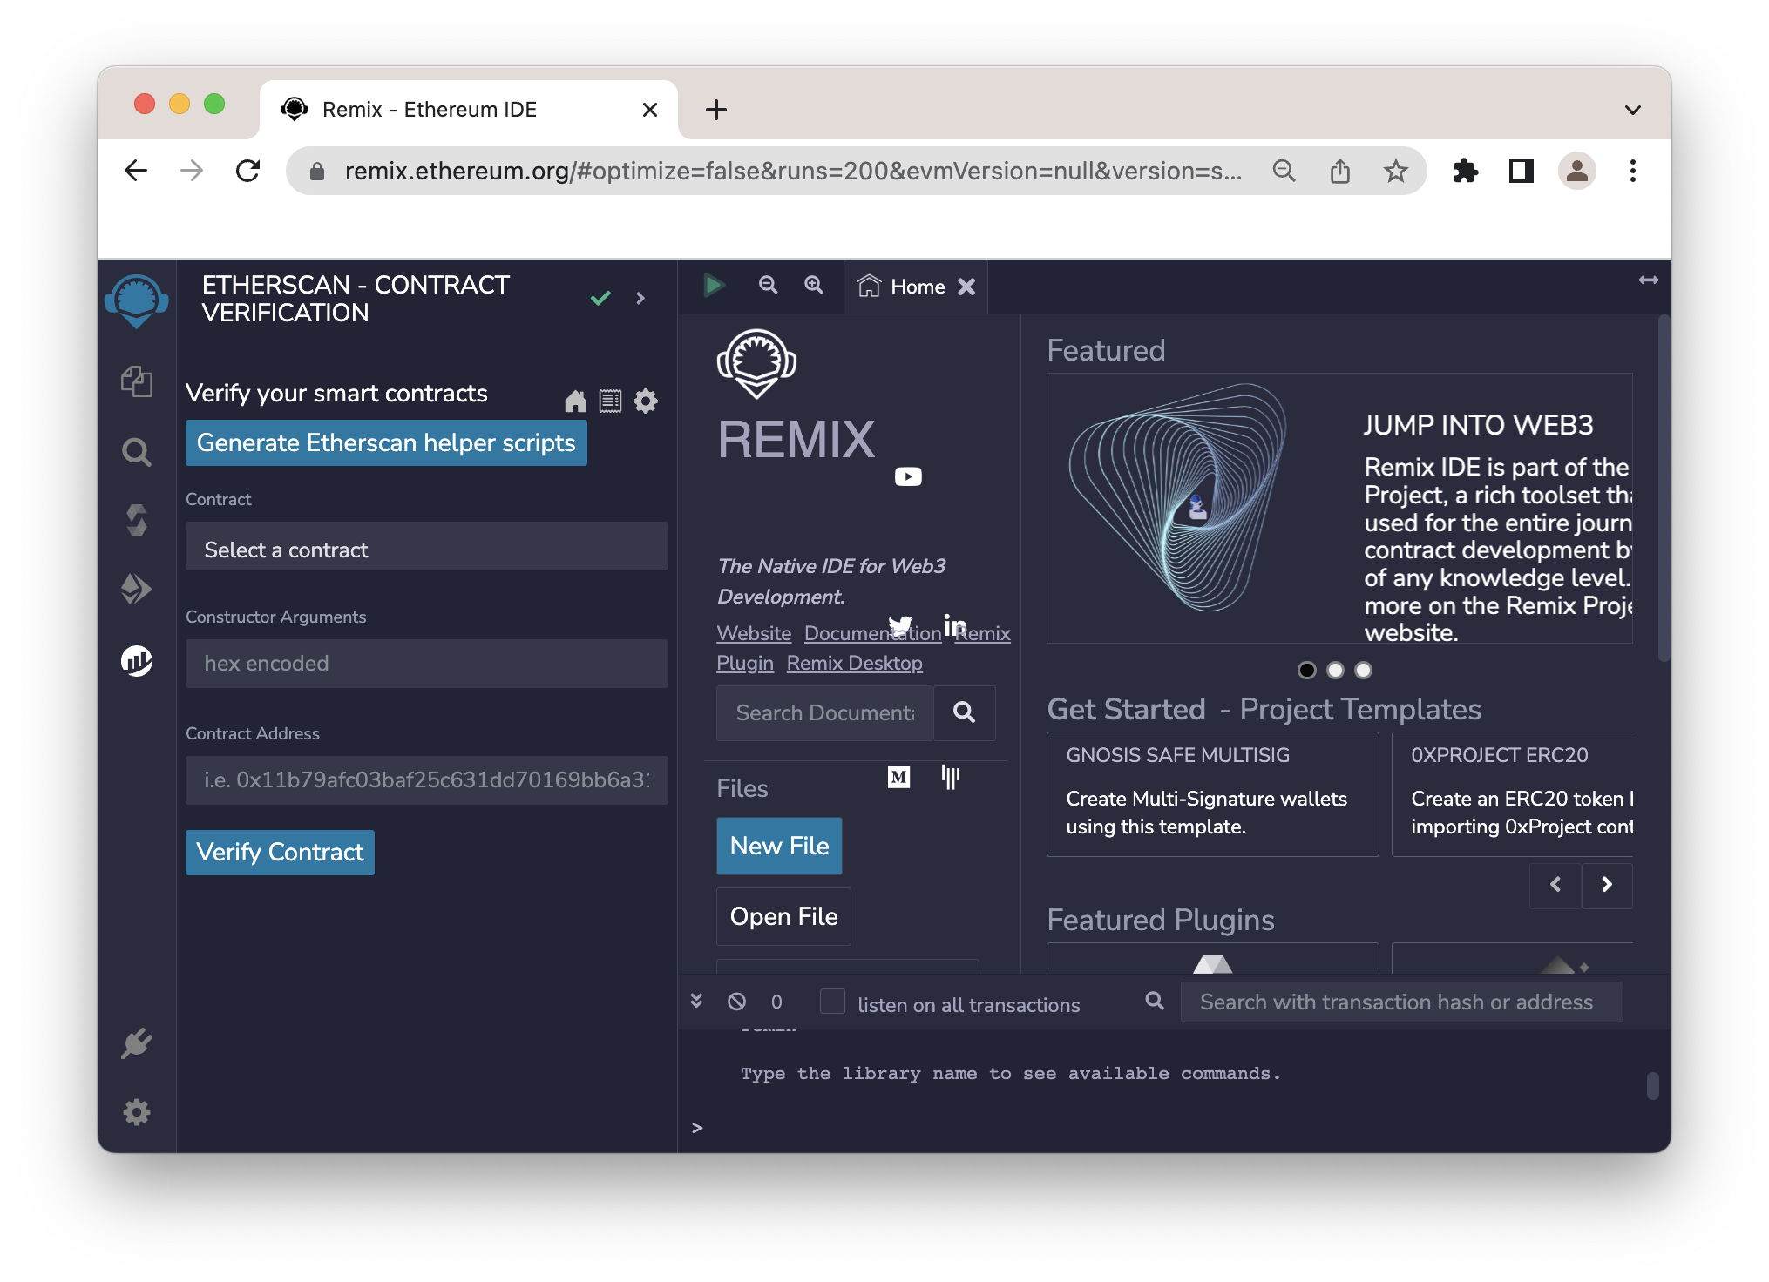
Task: Click the search icon in sidebar
Action: pyautogui.click(x=136, y=450)
